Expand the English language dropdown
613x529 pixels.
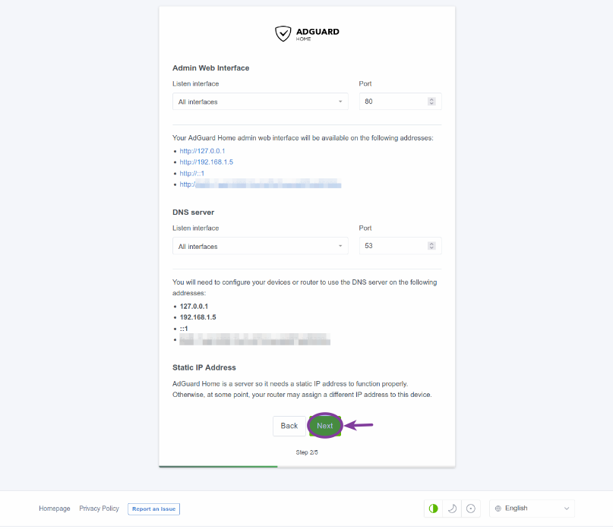pos(531,508)
